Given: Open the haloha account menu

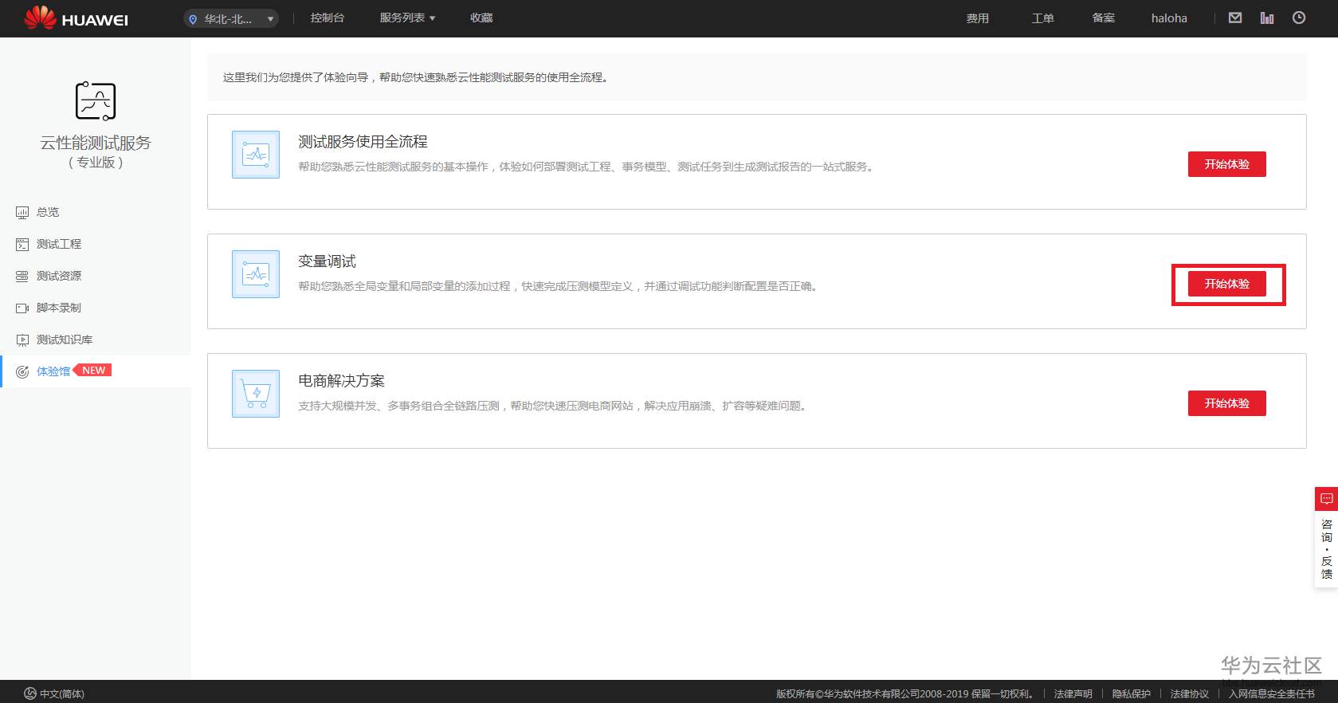Looking at the screenshot, I should tap(1169, 18).
